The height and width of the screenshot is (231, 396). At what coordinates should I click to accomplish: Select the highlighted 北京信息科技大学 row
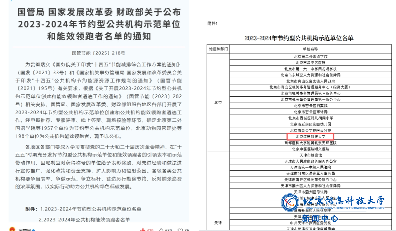point(310,137)
